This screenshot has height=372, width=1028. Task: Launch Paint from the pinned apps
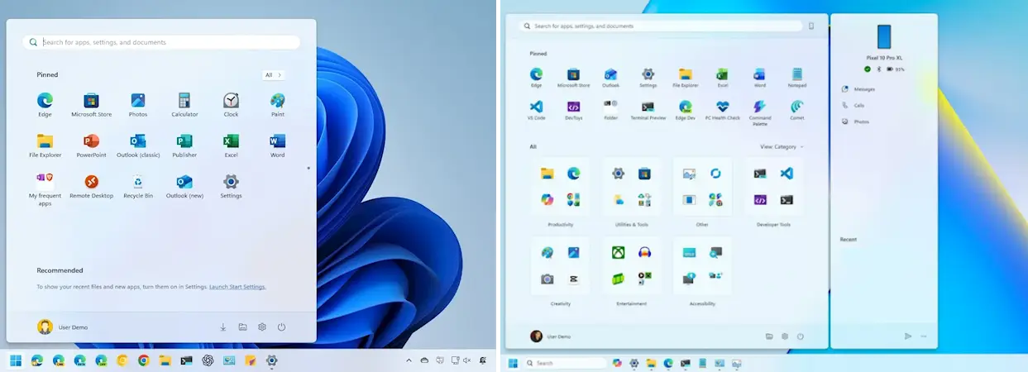tap(278, 101)
